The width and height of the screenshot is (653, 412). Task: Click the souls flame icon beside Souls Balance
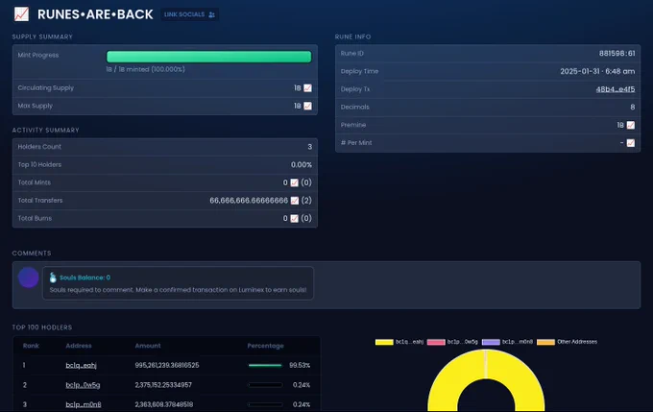point(53,278)
